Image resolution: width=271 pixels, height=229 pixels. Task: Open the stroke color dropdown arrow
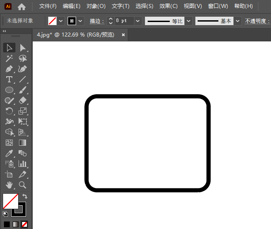[x=80, y=21]
